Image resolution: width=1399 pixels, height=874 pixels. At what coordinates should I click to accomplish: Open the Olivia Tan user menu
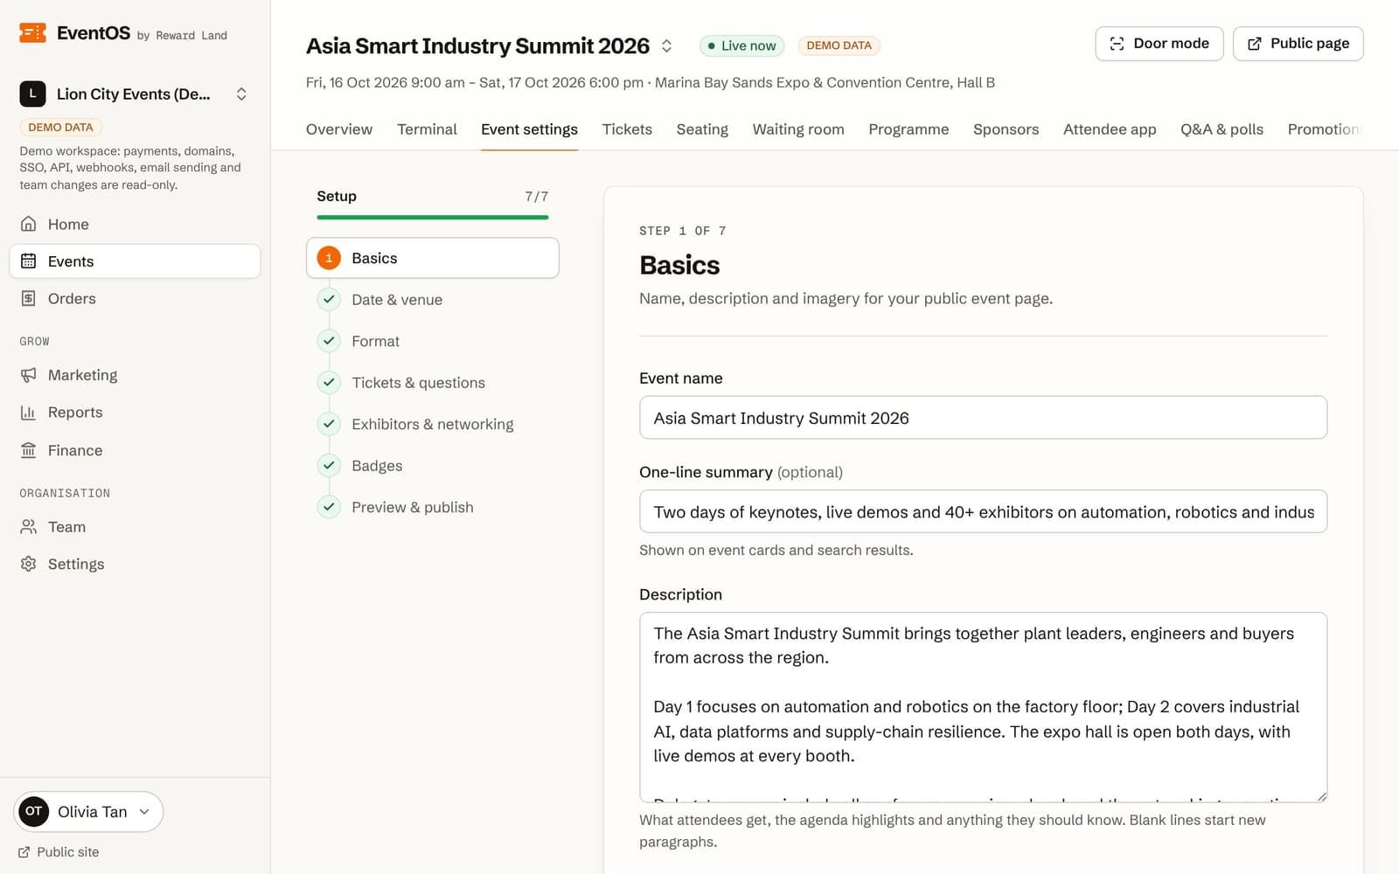click(x=88, y=812)
